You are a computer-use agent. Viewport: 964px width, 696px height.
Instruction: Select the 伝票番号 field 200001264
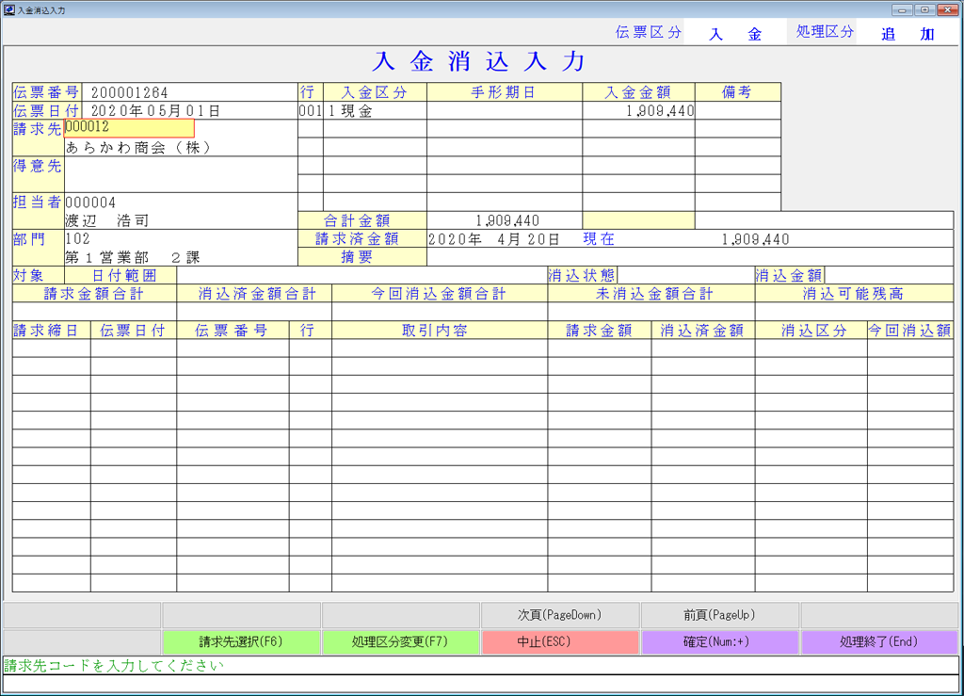[x=188, y=92]
